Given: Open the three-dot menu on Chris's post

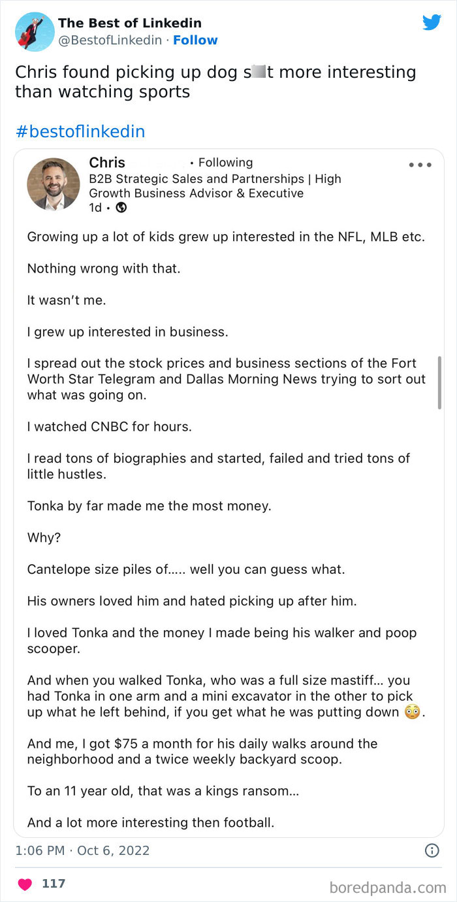Looking at the screenshot, I should (420, 165).
